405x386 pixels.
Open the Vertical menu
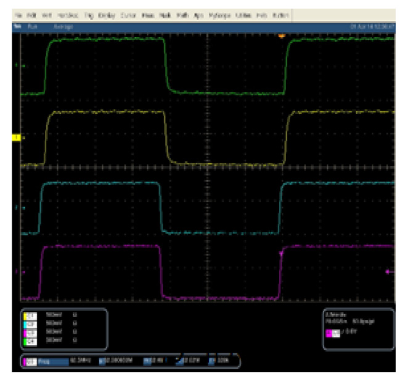click(45, 15)
